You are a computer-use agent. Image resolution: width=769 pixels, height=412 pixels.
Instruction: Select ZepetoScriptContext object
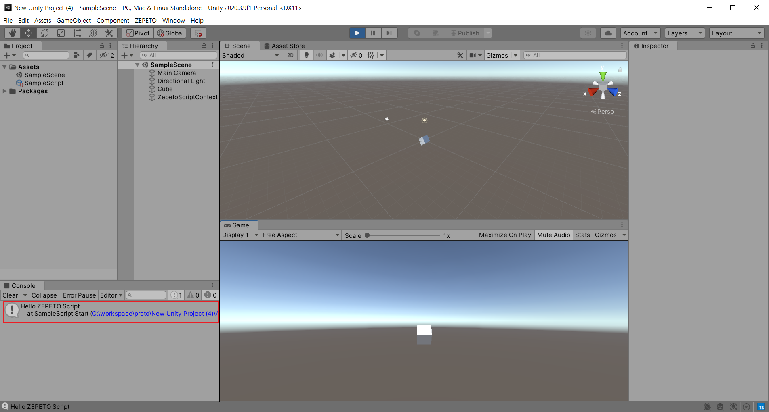coord(183,97)
